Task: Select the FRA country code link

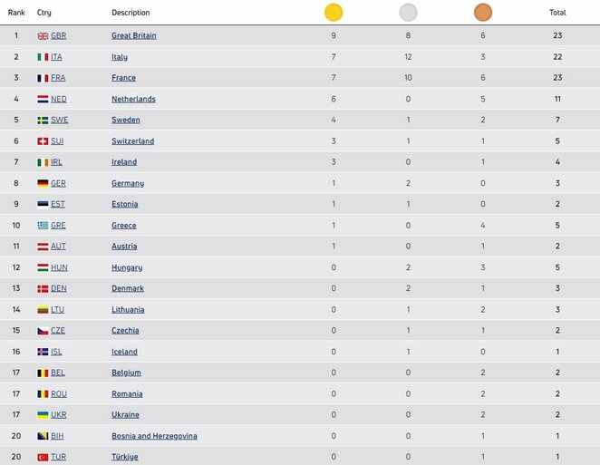Action: point(58,78)
